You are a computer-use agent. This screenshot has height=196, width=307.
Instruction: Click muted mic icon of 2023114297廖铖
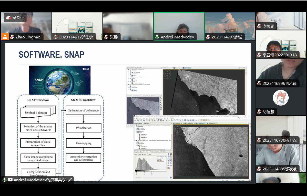coord(208,37)
